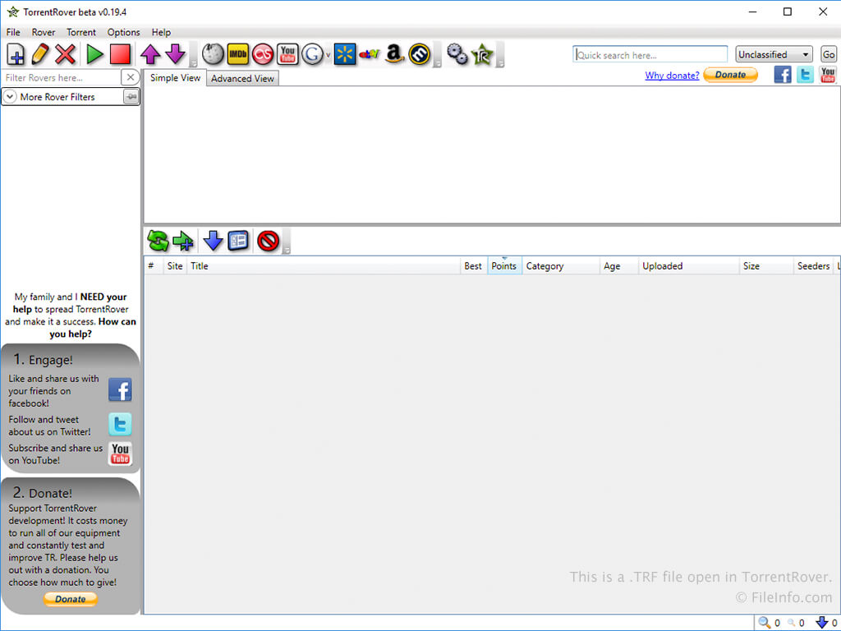Click the Facebook icon in Engage panel

point(120,389)
